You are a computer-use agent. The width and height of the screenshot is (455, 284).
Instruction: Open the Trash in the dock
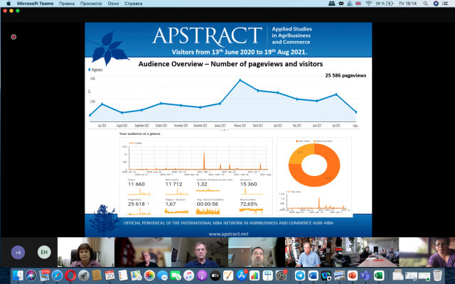437,275
